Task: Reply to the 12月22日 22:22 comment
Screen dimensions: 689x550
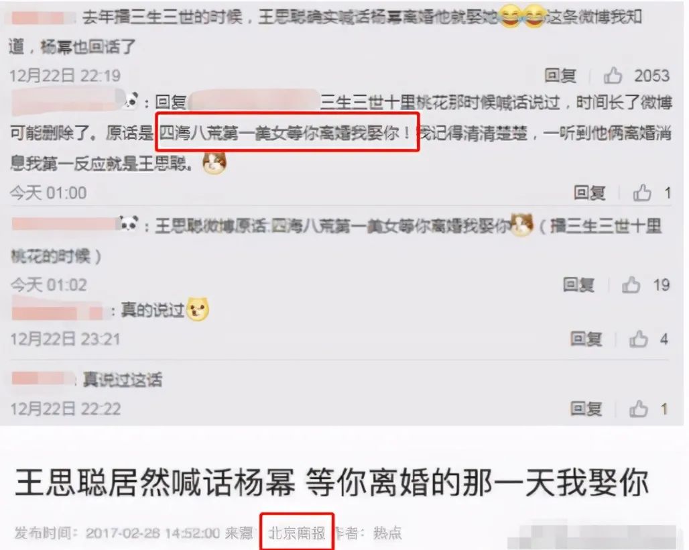Action: pyautogui.click(x=586, y=409)
